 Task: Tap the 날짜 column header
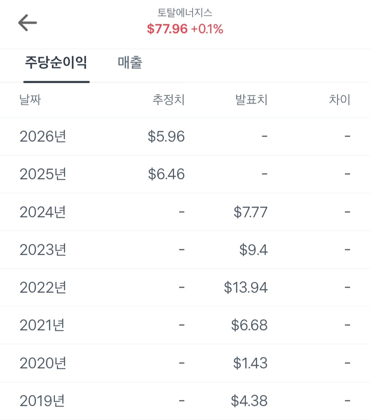[x=30, y=100]
